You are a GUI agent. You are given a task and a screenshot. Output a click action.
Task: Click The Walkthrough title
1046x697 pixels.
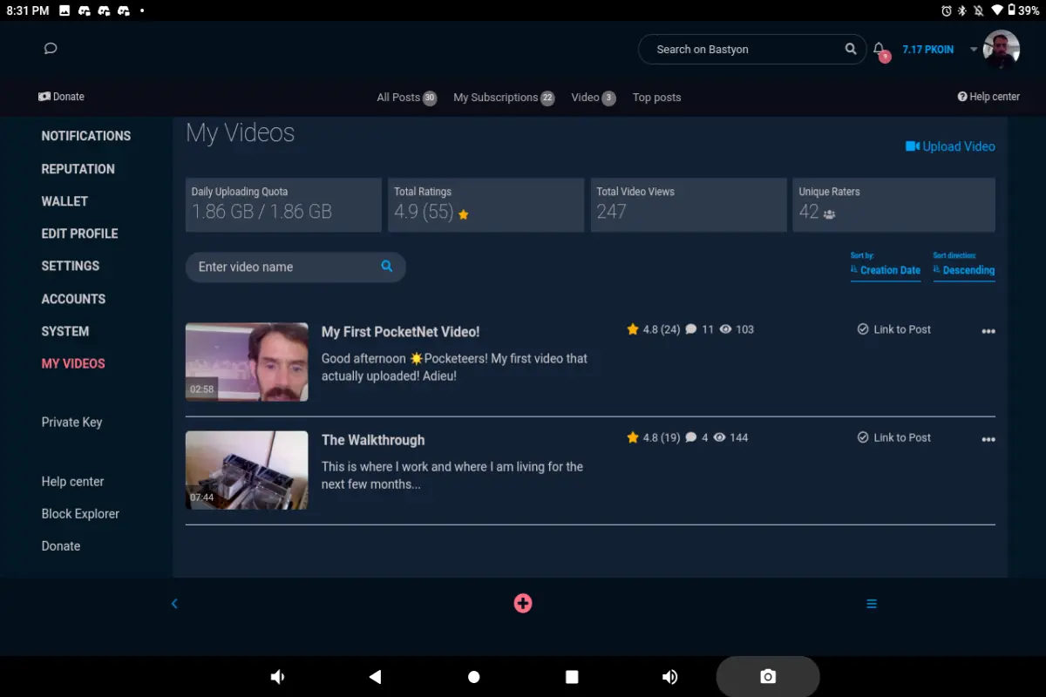[373, 440]
